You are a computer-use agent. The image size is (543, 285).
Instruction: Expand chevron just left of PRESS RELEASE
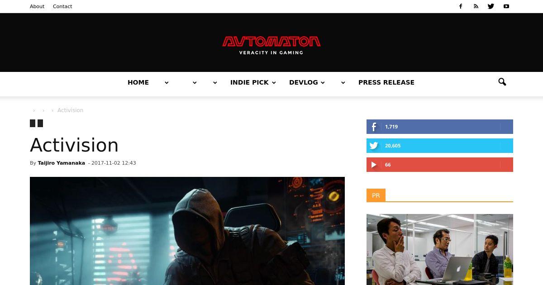(x=343, y=83)
